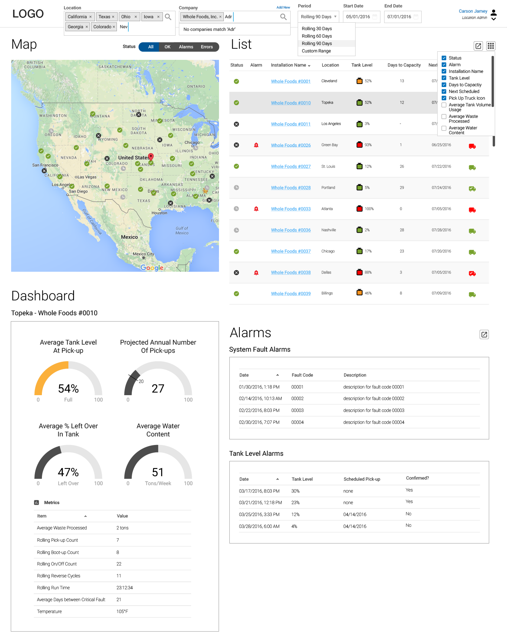Open the Period Rolling 90 Days dropdown

pos(318,17)
